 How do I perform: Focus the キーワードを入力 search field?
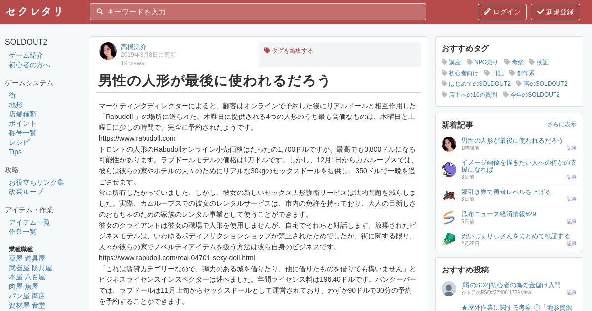point(258,12)
